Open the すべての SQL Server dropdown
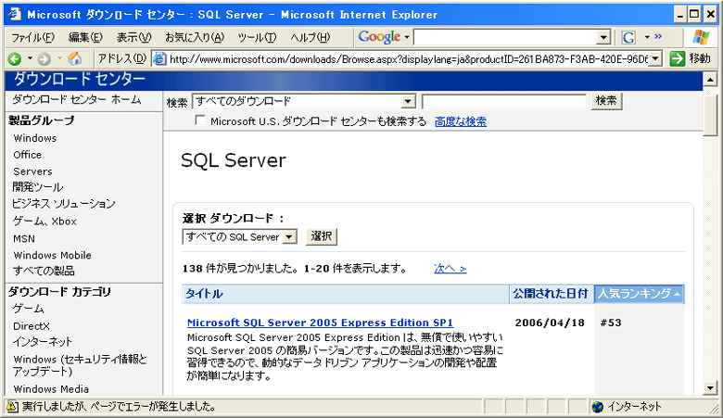Viewport: 723px width, 418px height. coord(288,237)
